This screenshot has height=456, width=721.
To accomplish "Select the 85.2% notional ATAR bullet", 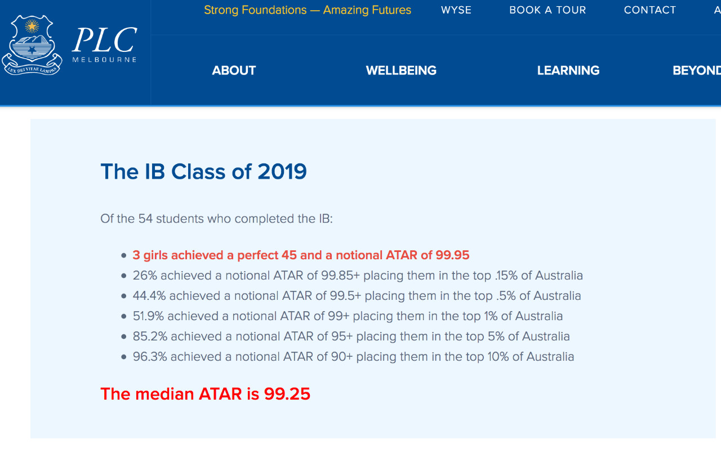I will point(351,337).
